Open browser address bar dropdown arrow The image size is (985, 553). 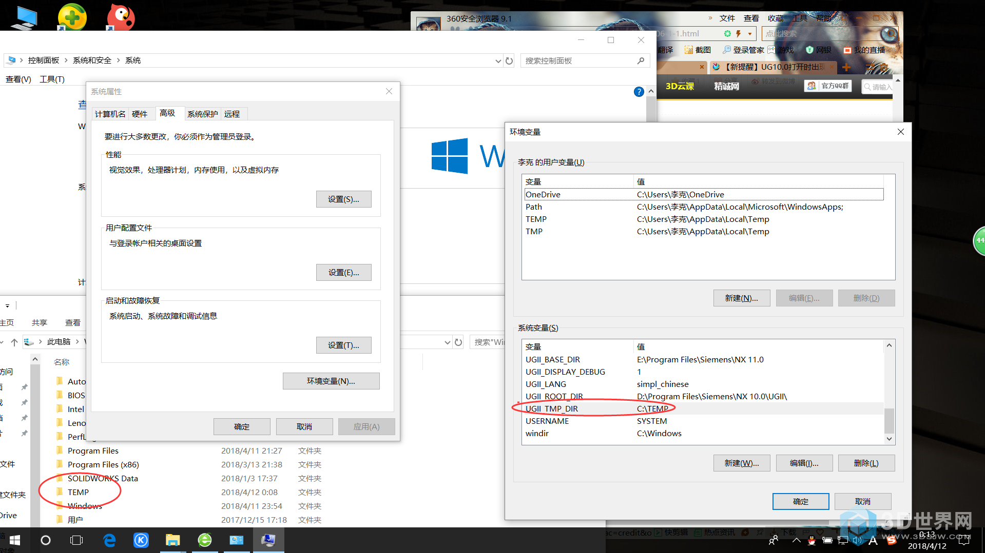(750, 34)
